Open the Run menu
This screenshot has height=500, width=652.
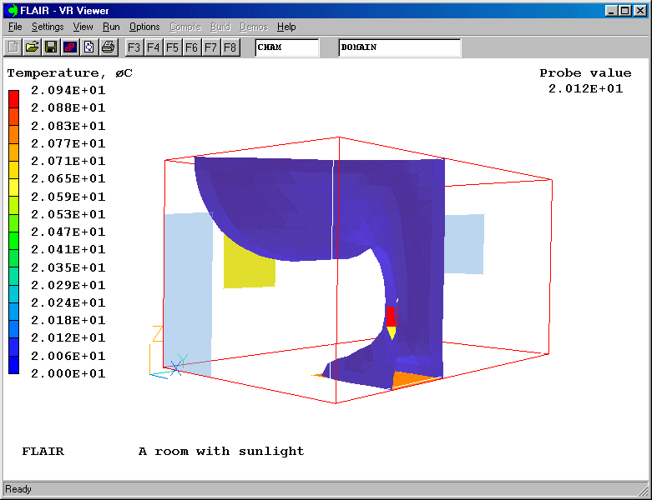point(111,27)
